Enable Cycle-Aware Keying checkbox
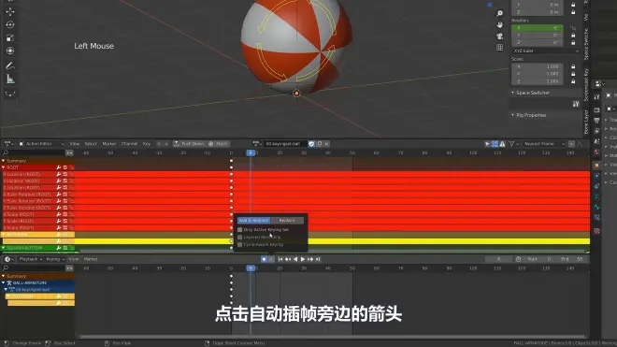 239,245
